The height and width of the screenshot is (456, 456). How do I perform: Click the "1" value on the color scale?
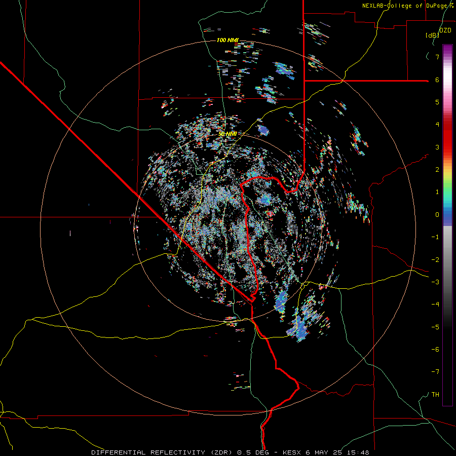pyautogui.click(x=437, y=192)
